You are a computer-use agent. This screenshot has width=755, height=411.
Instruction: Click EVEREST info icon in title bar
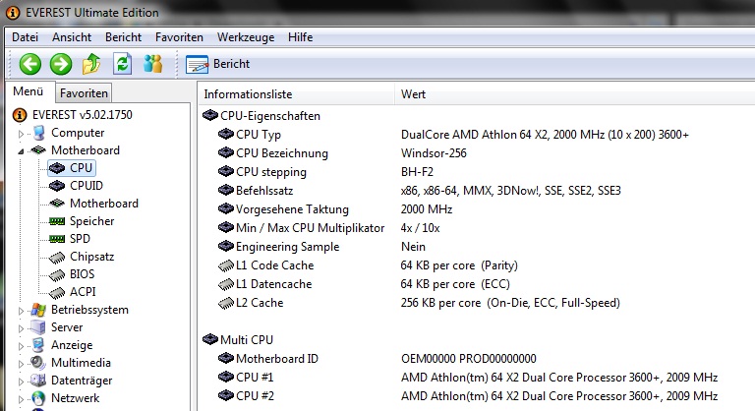(13, 13)
